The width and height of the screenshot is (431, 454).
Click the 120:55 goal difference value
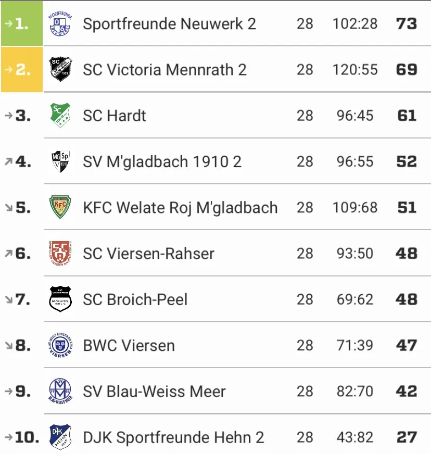click(355, 70)
